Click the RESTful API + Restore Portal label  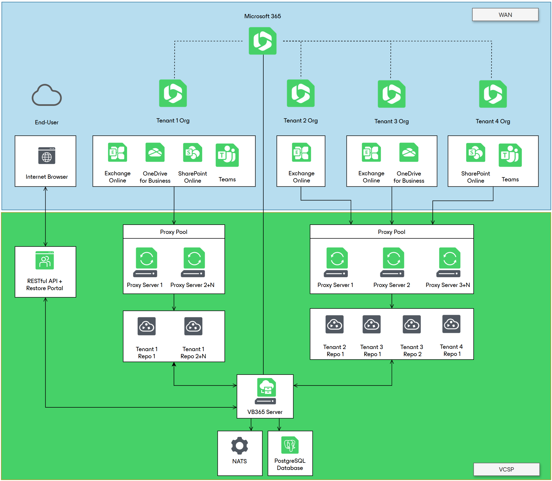point(45,285)
